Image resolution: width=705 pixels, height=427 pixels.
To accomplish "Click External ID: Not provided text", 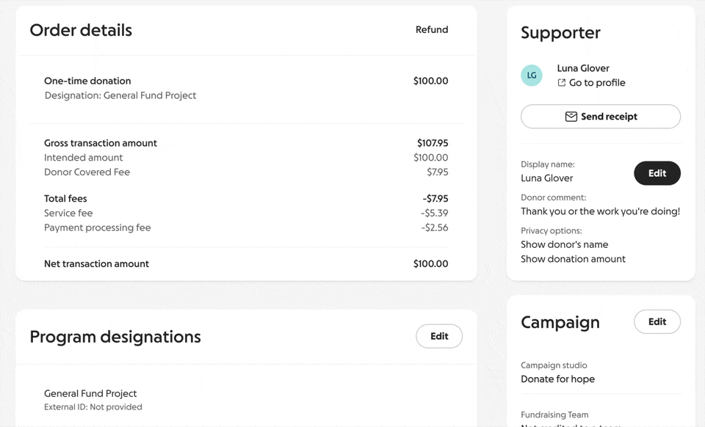I will click(93, 406).
